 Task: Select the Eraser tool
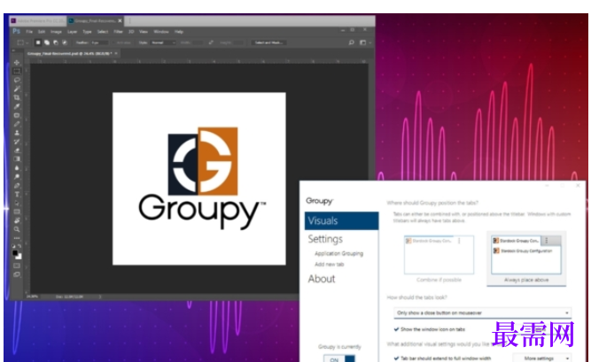17,150
